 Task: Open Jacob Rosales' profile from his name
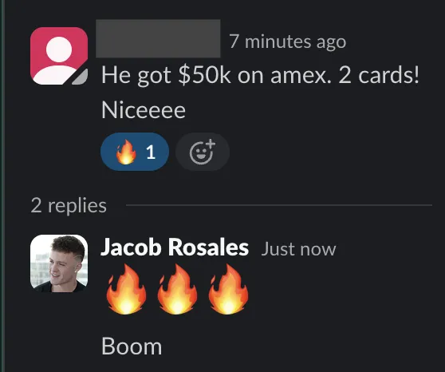pos(175,247)
